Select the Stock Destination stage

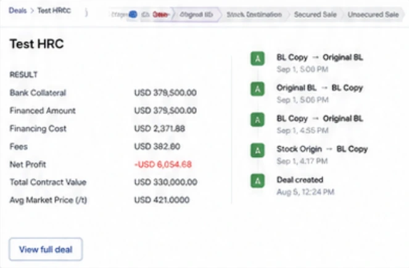254,14
